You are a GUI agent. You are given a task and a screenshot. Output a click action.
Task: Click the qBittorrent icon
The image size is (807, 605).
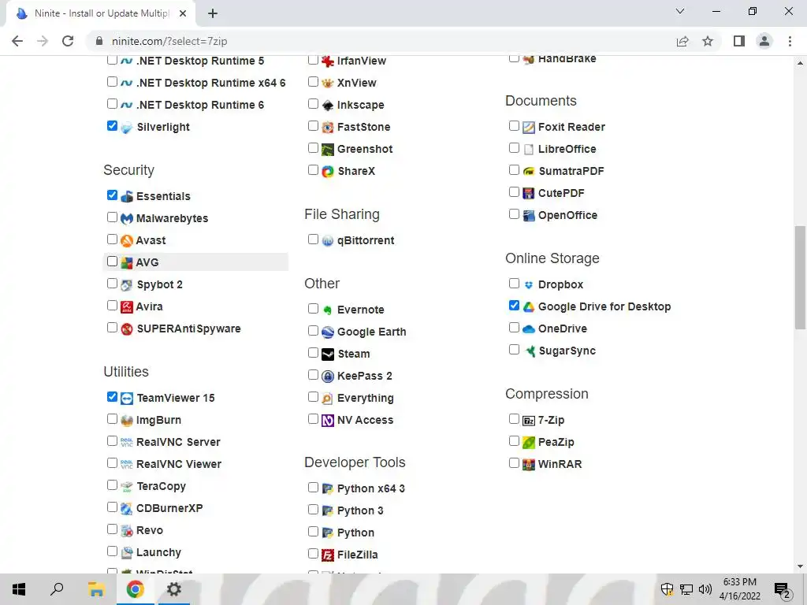[x=328, y=241]
